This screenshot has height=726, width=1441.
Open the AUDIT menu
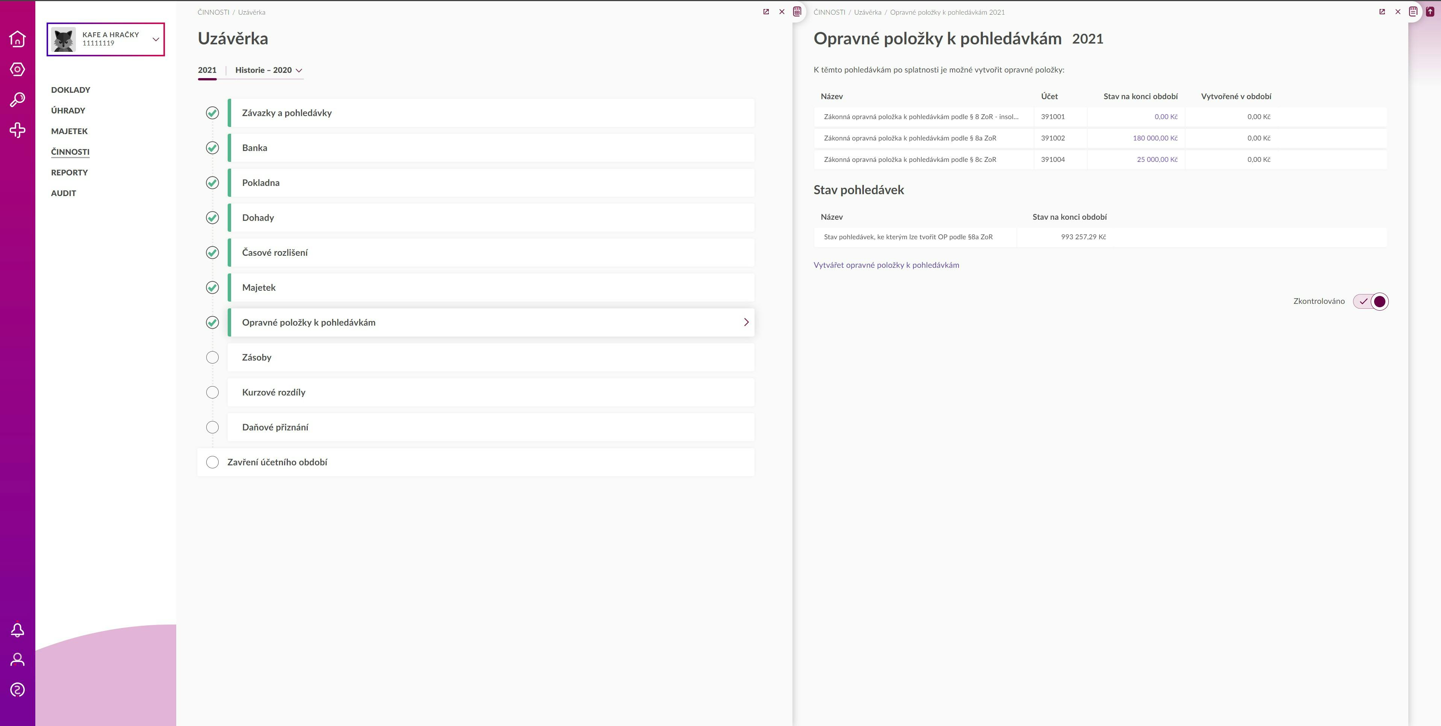coord(63,193)
